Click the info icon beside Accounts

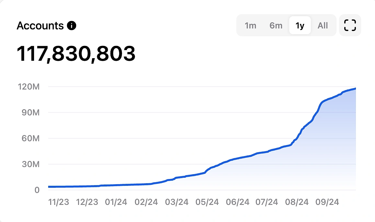click(x=72, y=26)
